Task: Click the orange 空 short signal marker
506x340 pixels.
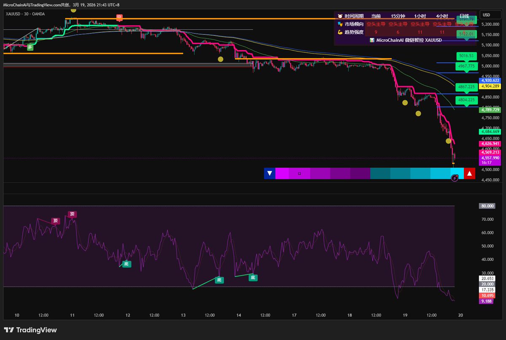Action: tap(119, 17)
